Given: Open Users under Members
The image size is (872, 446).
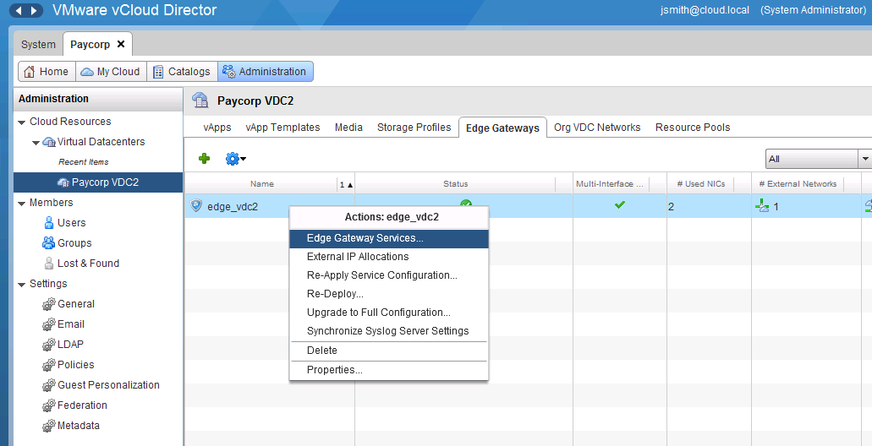Looking at the screenshot, I should pos(71,223).
